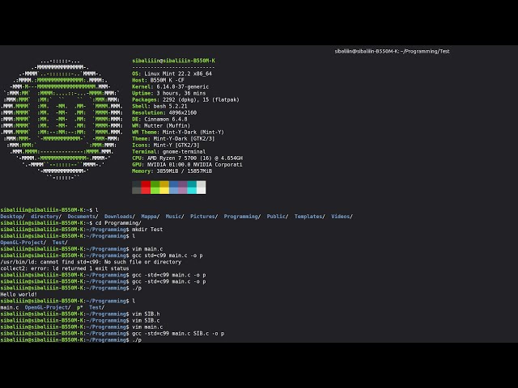Click the yellow swatch in the color palette
518x388 pixels.
pyautogui.click(x=164, y=187)
